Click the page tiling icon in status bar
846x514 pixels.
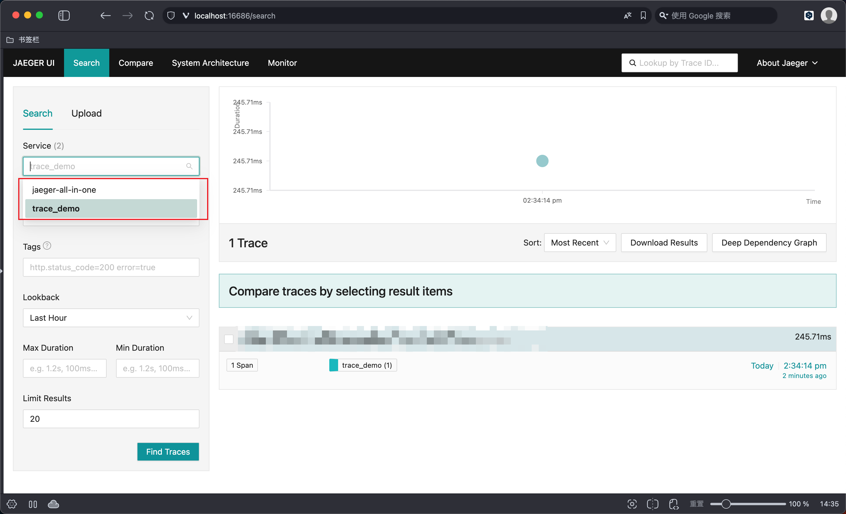point(652,504)
